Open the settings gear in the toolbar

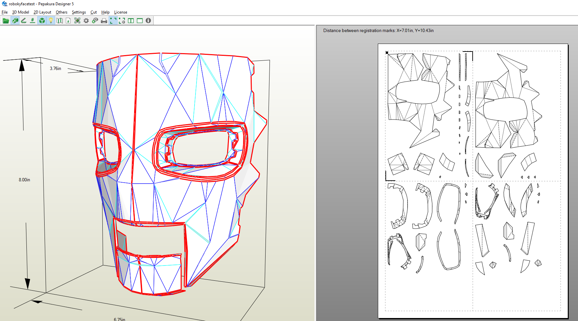(86, 20)
